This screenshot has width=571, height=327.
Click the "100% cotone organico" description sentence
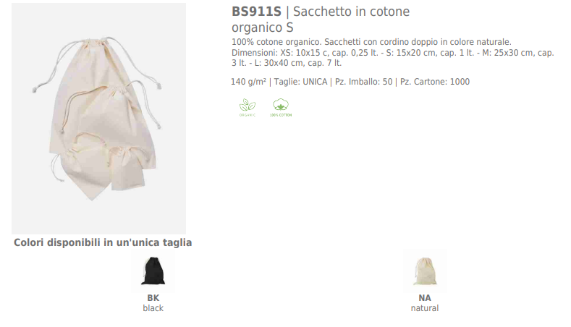pos(276,42)
